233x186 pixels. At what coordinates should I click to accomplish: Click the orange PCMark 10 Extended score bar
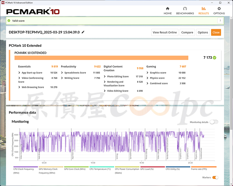[x=101, y=58]
